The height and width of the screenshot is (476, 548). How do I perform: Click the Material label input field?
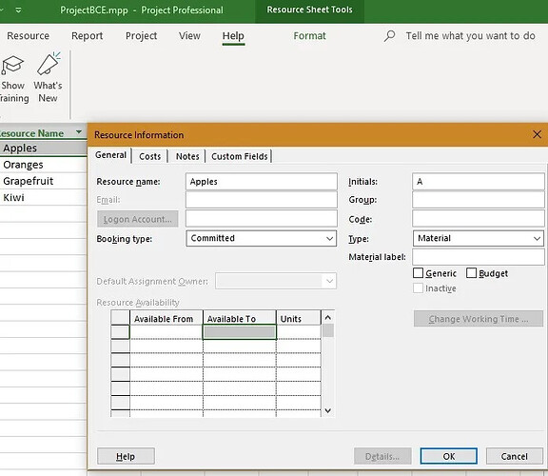[x=479, y=257]
